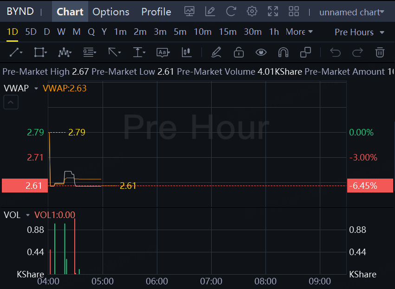395x289 pixels.
Task: Click the VOL1:0.00 value label
Action: point(55,215)
